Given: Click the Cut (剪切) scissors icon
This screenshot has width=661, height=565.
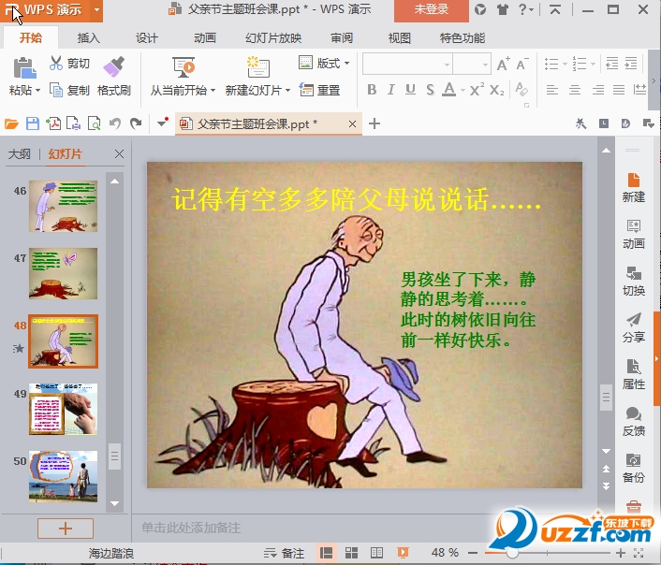Looking at the screenshot, I should pyautogui.click(x=55, y=64).
